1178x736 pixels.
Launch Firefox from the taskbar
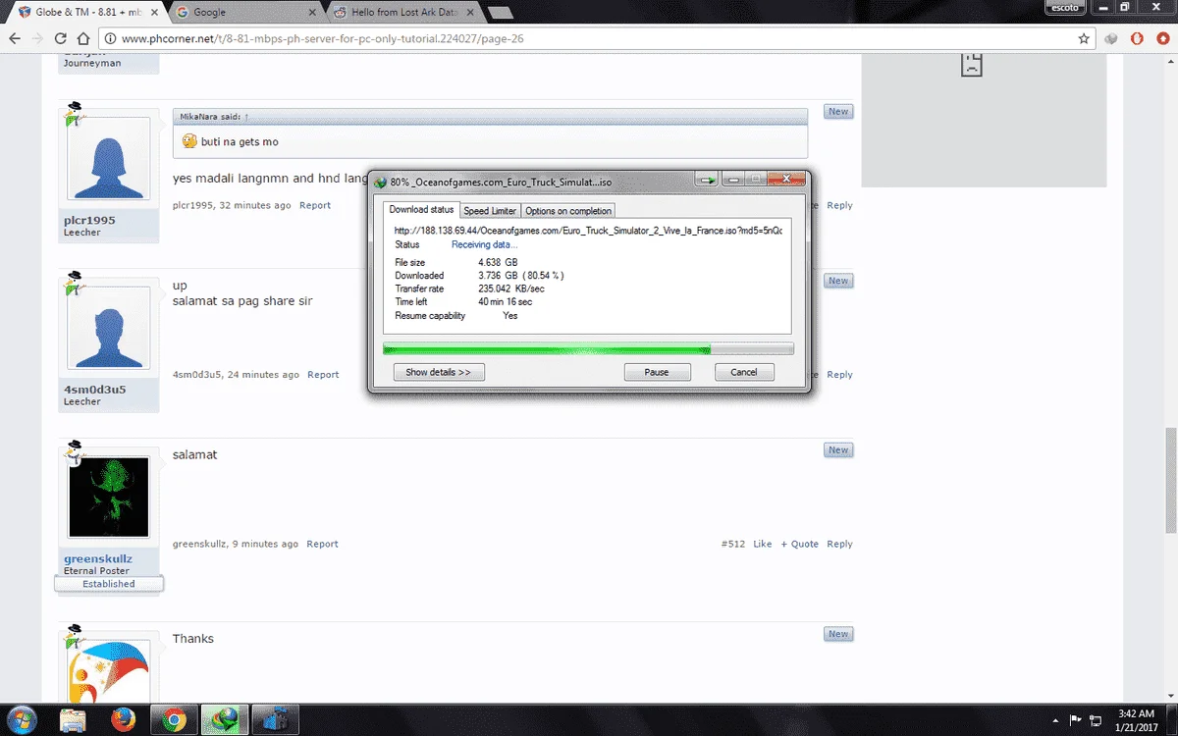click(124, 719)
